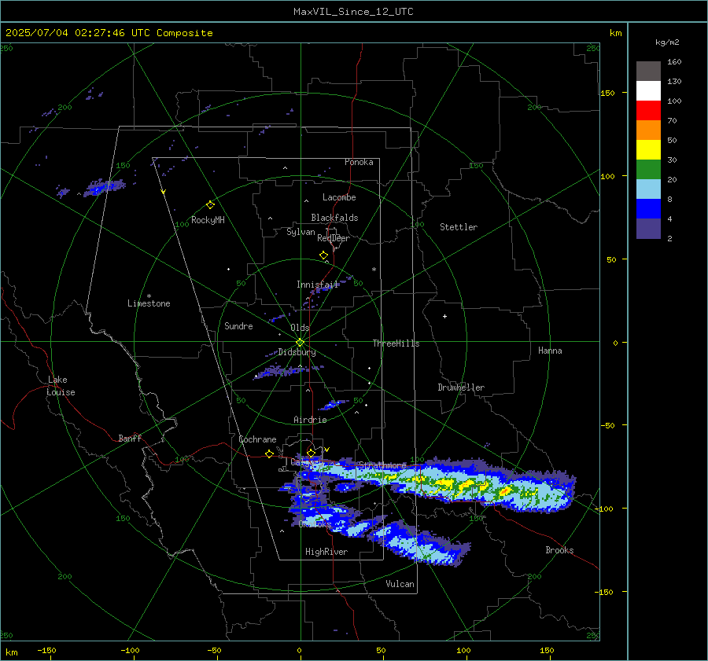Select the green 20–30 legend swatch

(x=648, y=170)
